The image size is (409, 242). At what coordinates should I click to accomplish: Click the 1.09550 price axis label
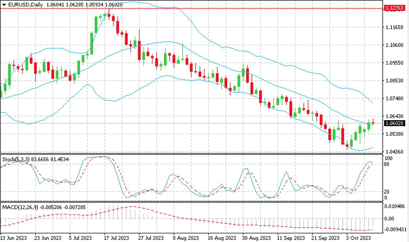(x=394, y=63)
